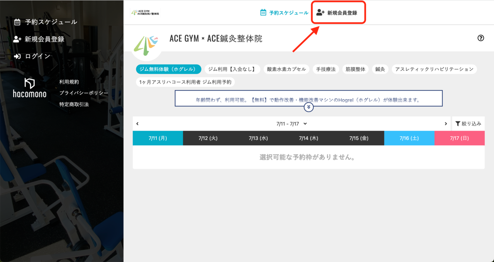The height and width of the screenshot is (262, 494).
Task: Go to next week arrow
Action: (446, 124)
